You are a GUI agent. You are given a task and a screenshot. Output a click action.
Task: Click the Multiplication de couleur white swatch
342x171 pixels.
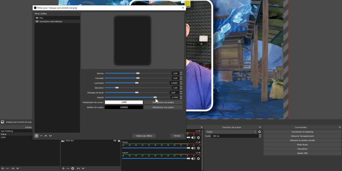(124, 102)
